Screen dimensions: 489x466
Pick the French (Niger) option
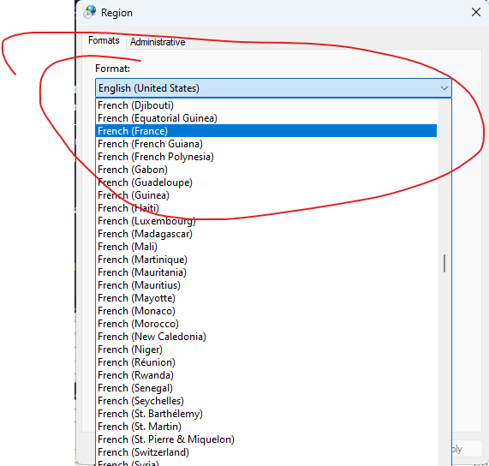click(x=266, y=349)
